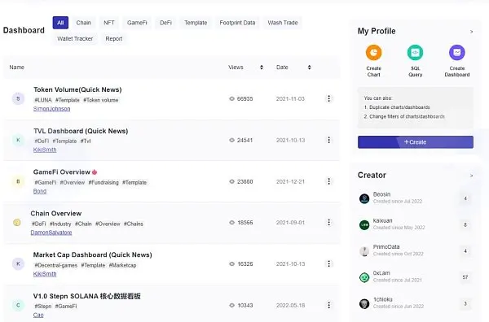489x322 pixels.
Task: Toggle sort order on Date column
Action: (x=310, y=67)
